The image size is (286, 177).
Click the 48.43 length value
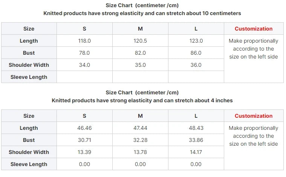pos(196,128)
